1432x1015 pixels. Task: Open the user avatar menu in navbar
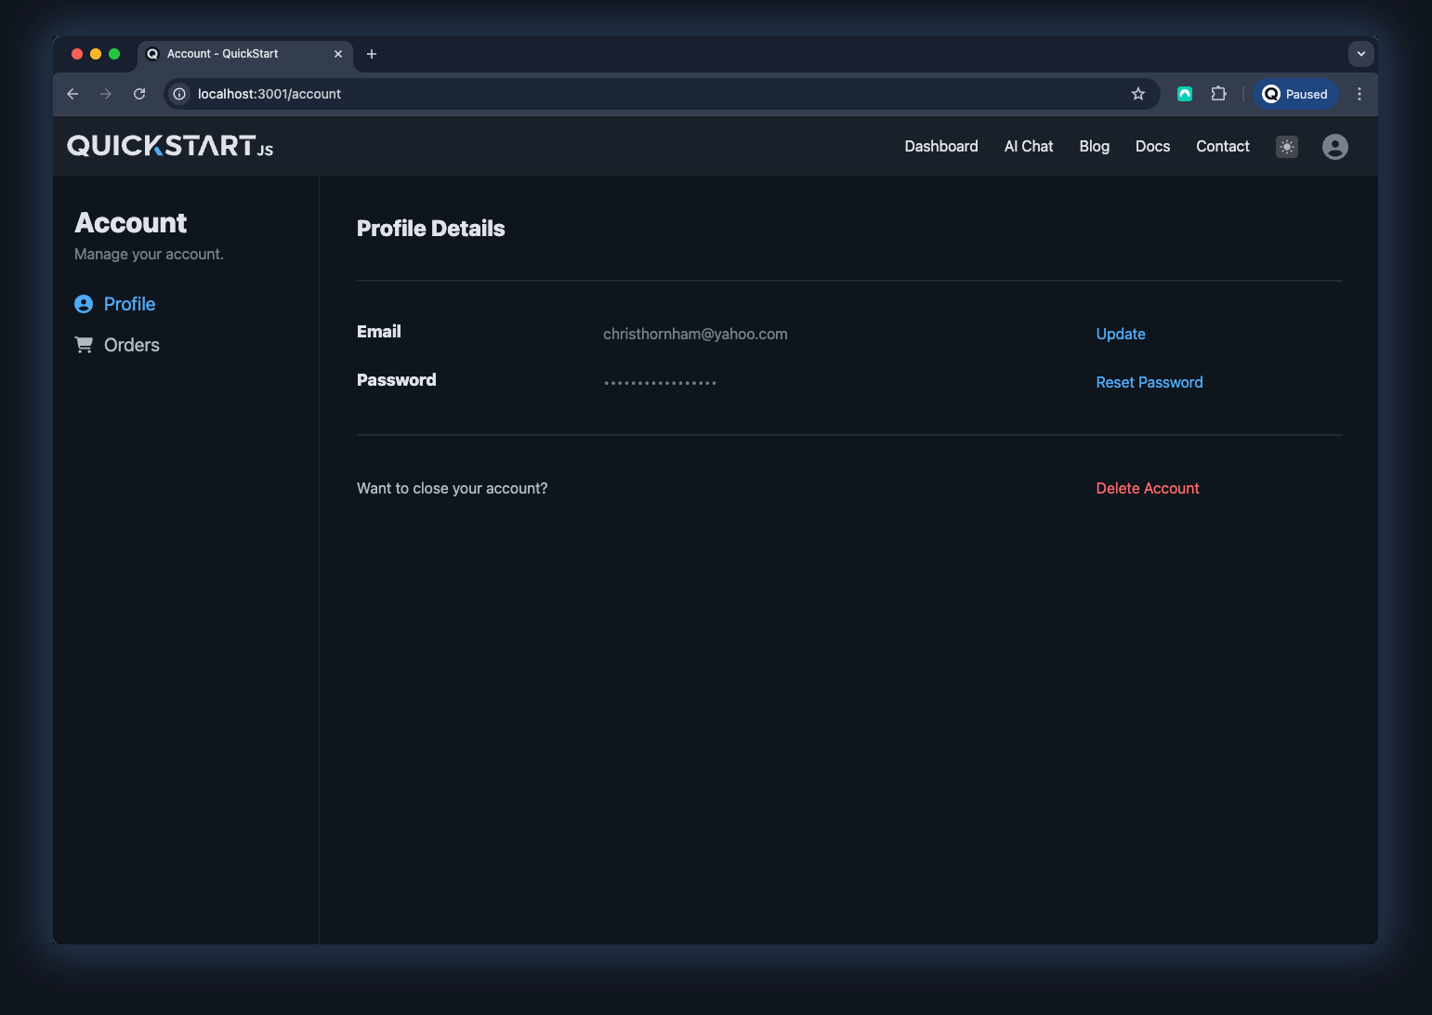pos(1334,147)
